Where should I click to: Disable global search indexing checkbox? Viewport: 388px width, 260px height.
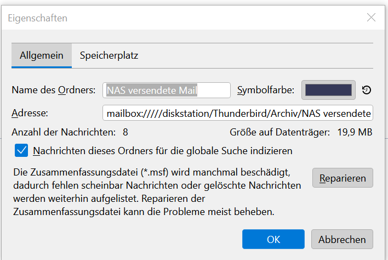point(21,150)
